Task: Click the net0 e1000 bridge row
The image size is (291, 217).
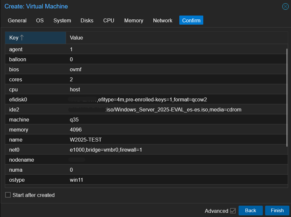Action: (x=146, y=150)
